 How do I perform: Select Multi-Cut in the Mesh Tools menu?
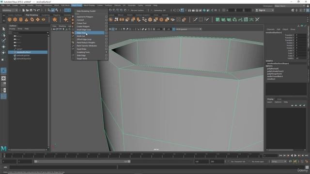coord(81,36)
